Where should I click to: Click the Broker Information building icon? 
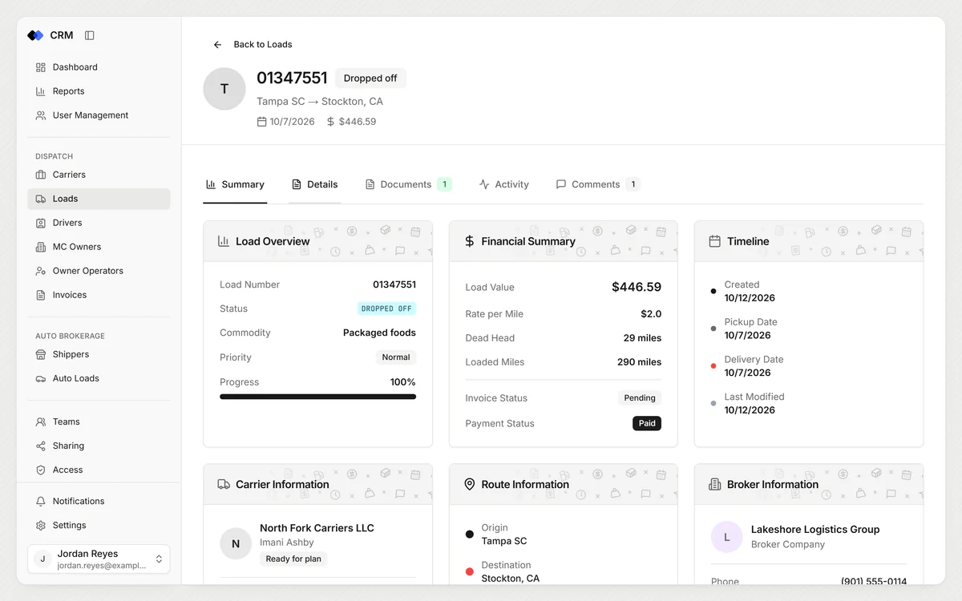pos(715,485)
